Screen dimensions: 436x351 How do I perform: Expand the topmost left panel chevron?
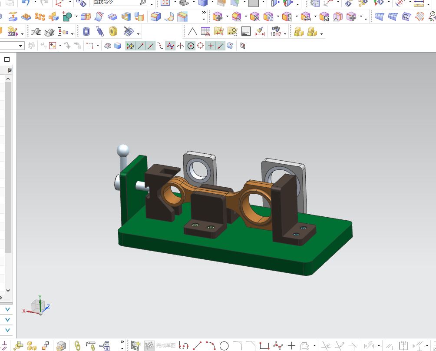point(7,309)
